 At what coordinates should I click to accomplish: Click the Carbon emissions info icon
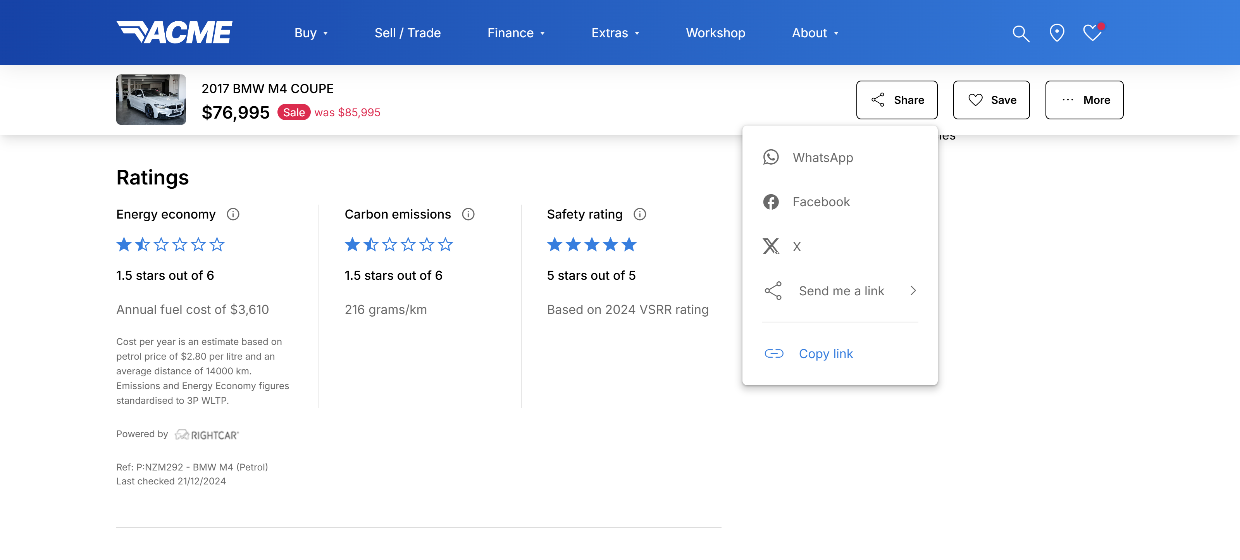coord(468,214)
